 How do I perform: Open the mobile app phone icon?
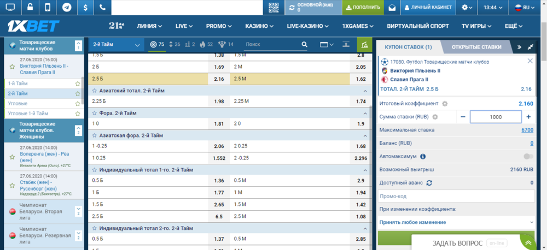click(48, 7)
